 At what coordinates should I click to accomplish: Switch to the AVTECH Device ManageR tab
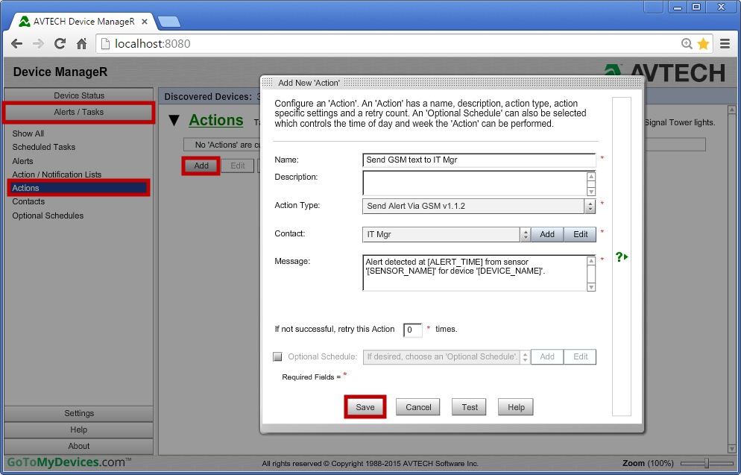(x=82, y=22)
